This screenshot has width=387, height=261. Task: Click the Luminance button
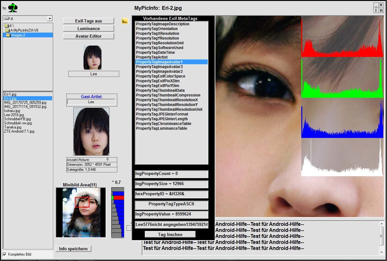(89, 28)
